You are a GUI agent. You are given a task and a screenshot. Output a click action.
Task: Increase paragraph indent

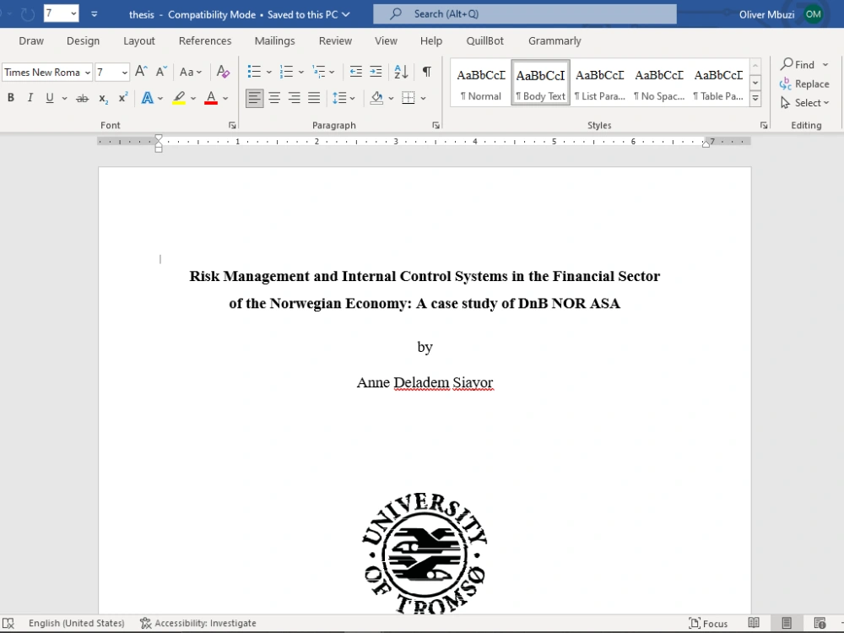click(376, 72)
